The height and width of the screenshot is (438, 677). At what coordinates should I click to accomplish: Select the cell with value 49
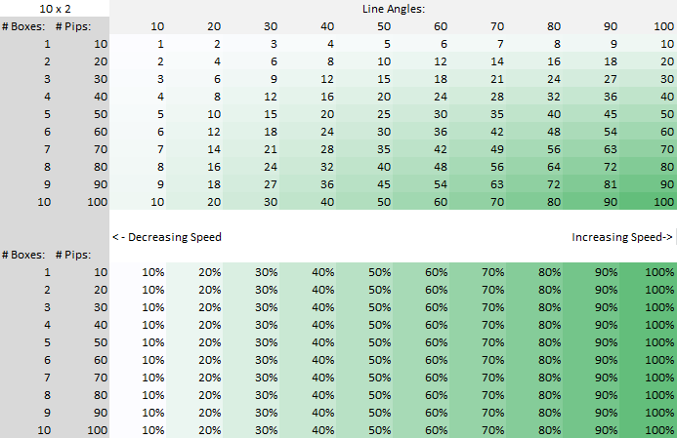(x=496, y=148)
